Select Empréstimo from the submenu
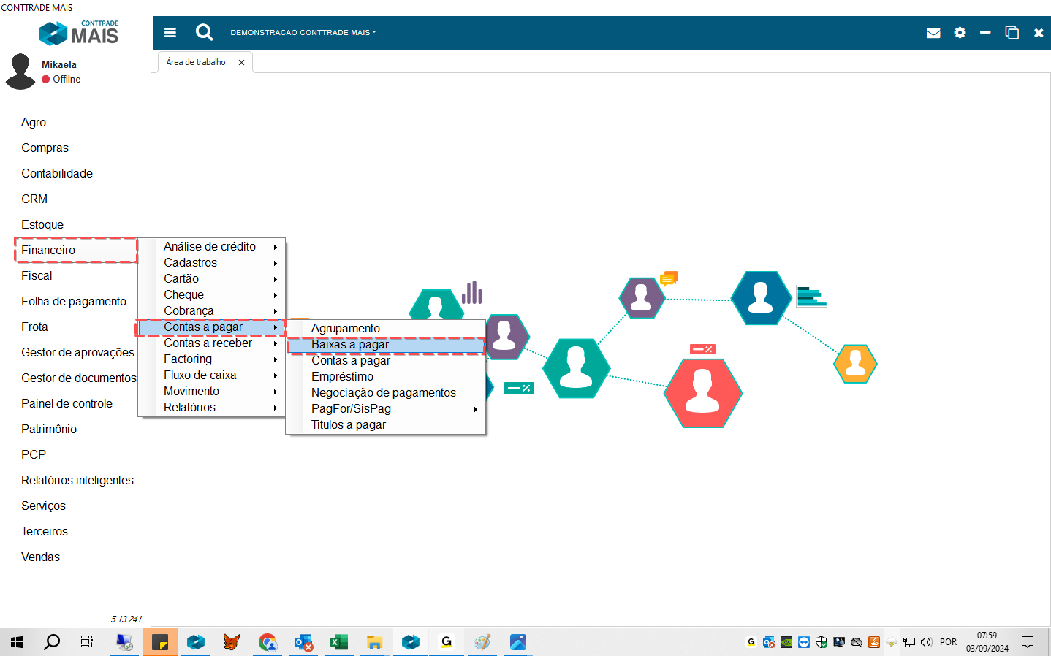 click(386, 377)
